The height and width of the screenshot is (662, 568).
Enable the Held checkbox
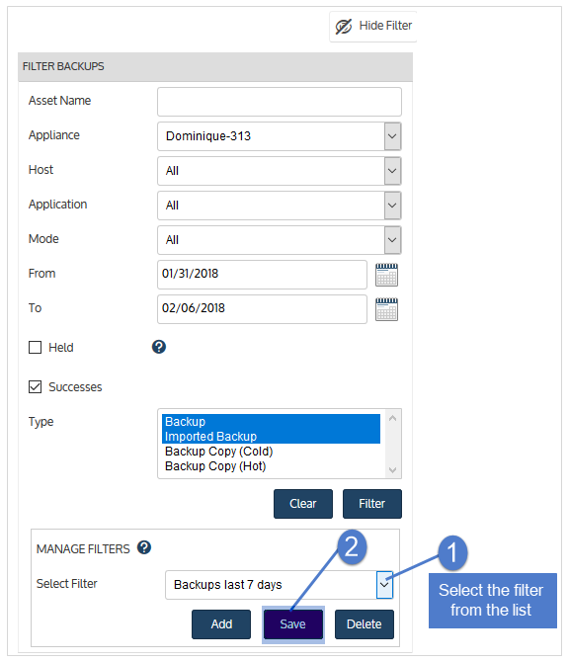(x=35, y=348)
